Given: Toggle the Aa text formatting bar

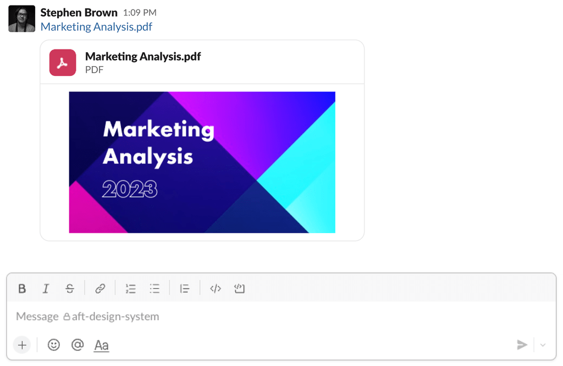Looking at the screenshot, I should (101, 345).
